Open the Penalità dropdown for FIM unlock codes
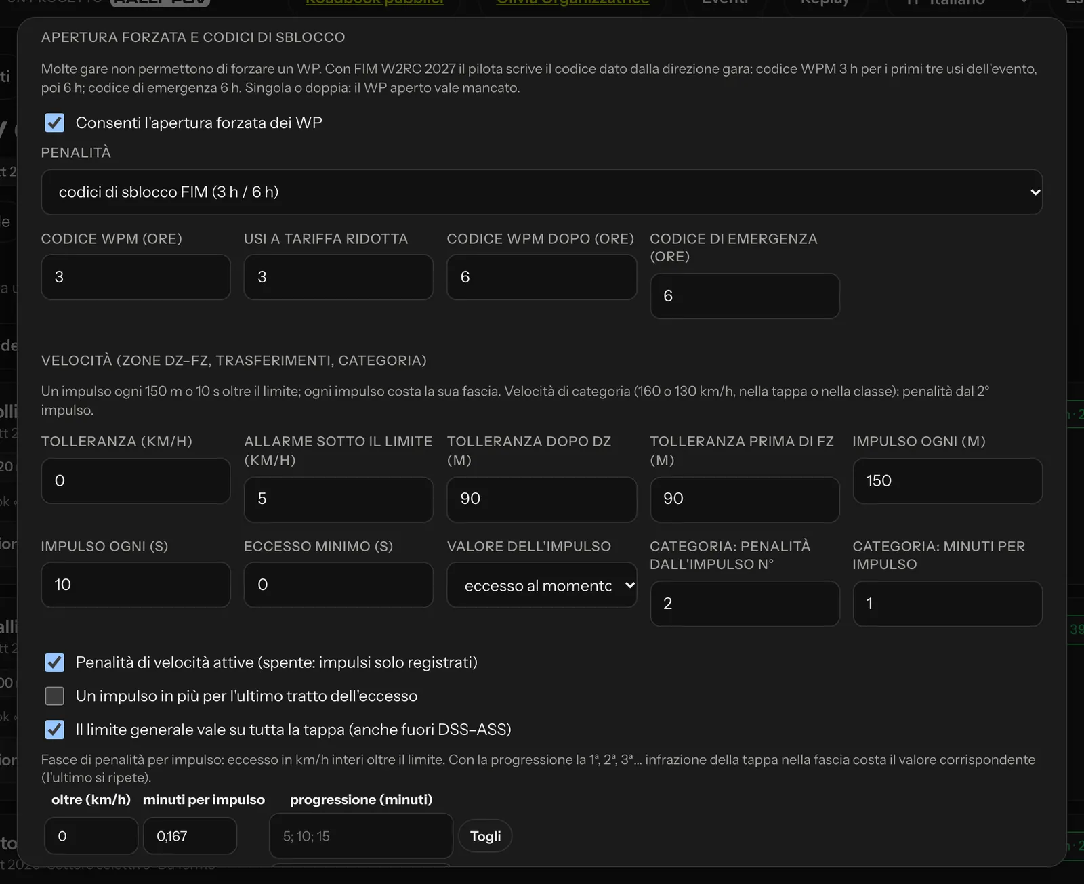1084x884 pixels. pos(541,192)
